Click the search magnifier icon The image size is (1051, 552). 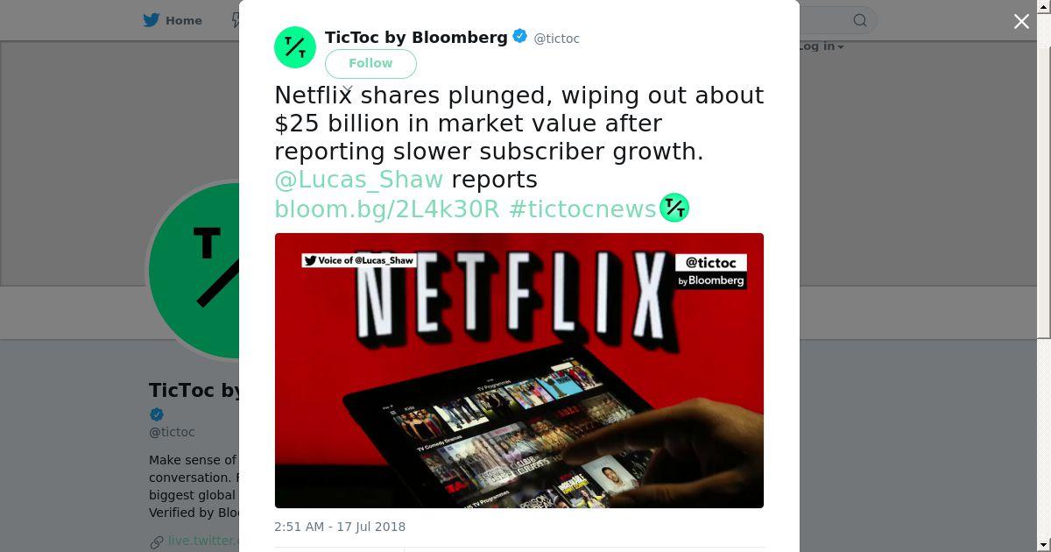click(x=860, y=20)
